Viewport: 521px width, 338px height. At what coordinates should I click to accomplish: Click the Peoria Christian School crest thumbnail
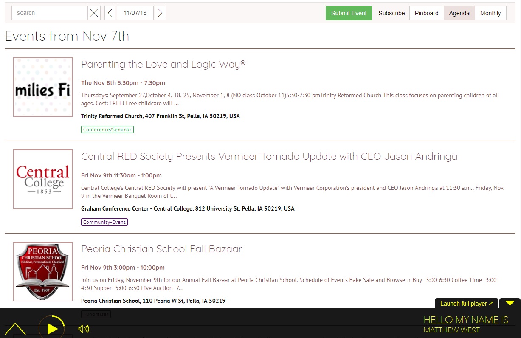[43, 272]
